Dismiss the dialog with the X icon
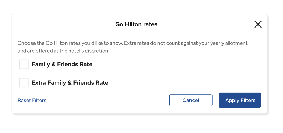This screenshot has height=133, width=283. coord(258,24)
